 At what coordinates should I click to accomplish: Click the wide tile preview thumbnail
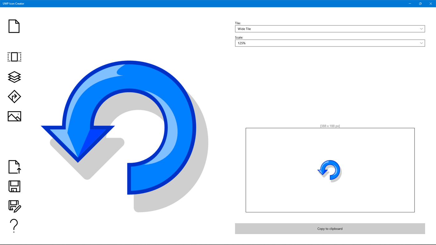(x=330, y=170)
